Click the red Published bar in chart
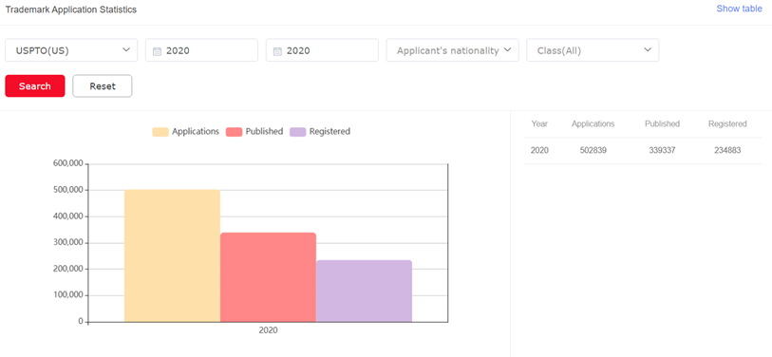This screenshot has width=772, height=357. 268,277
